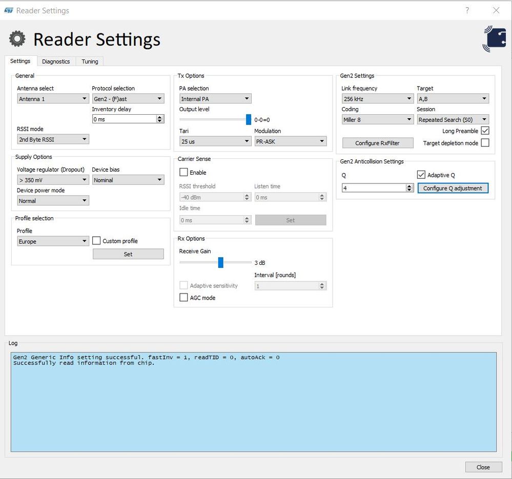Click the Configure RxFilter button
The width and height of the screenshot is (512, 479).
[378, 143]
